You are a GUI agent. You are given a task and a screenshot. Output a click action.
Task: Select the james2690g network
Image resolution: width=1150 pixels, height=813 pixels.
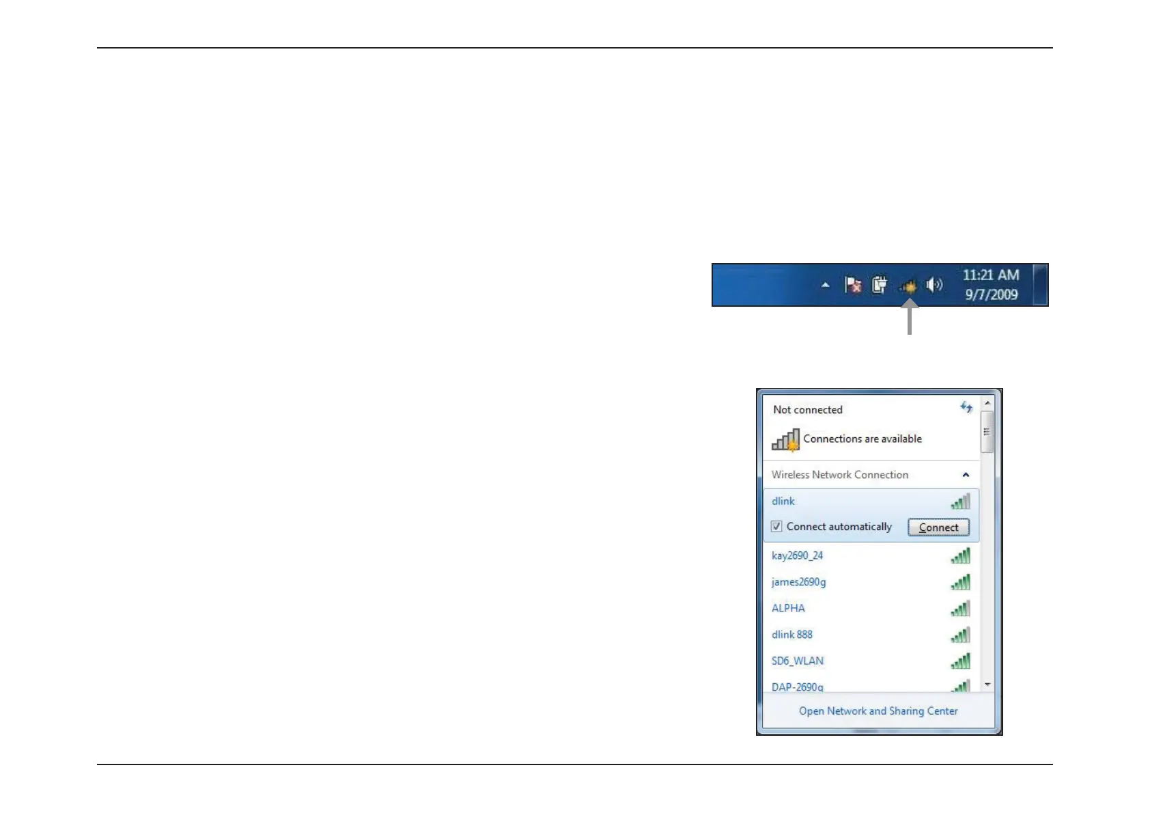(x=871, y=582)
